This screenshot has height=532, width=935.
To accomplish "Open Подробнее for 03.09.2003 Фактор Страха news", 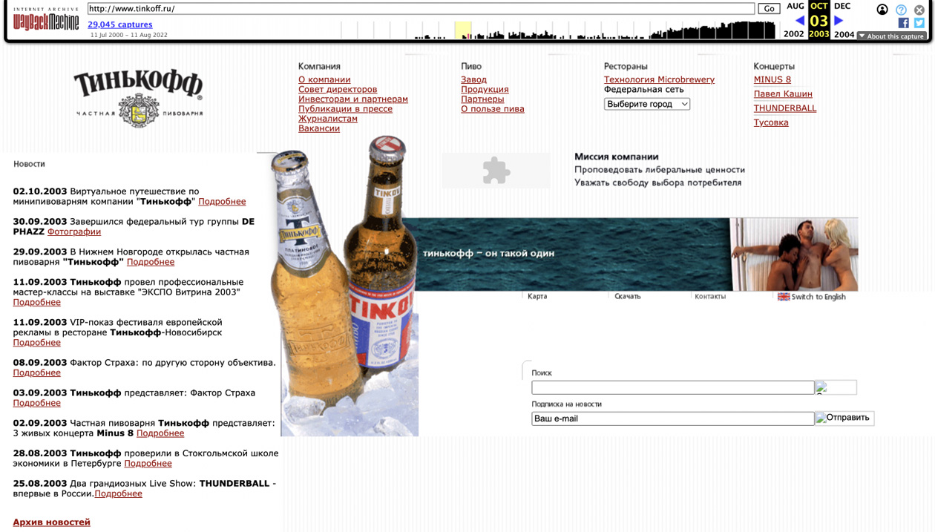I will point(36,403).
